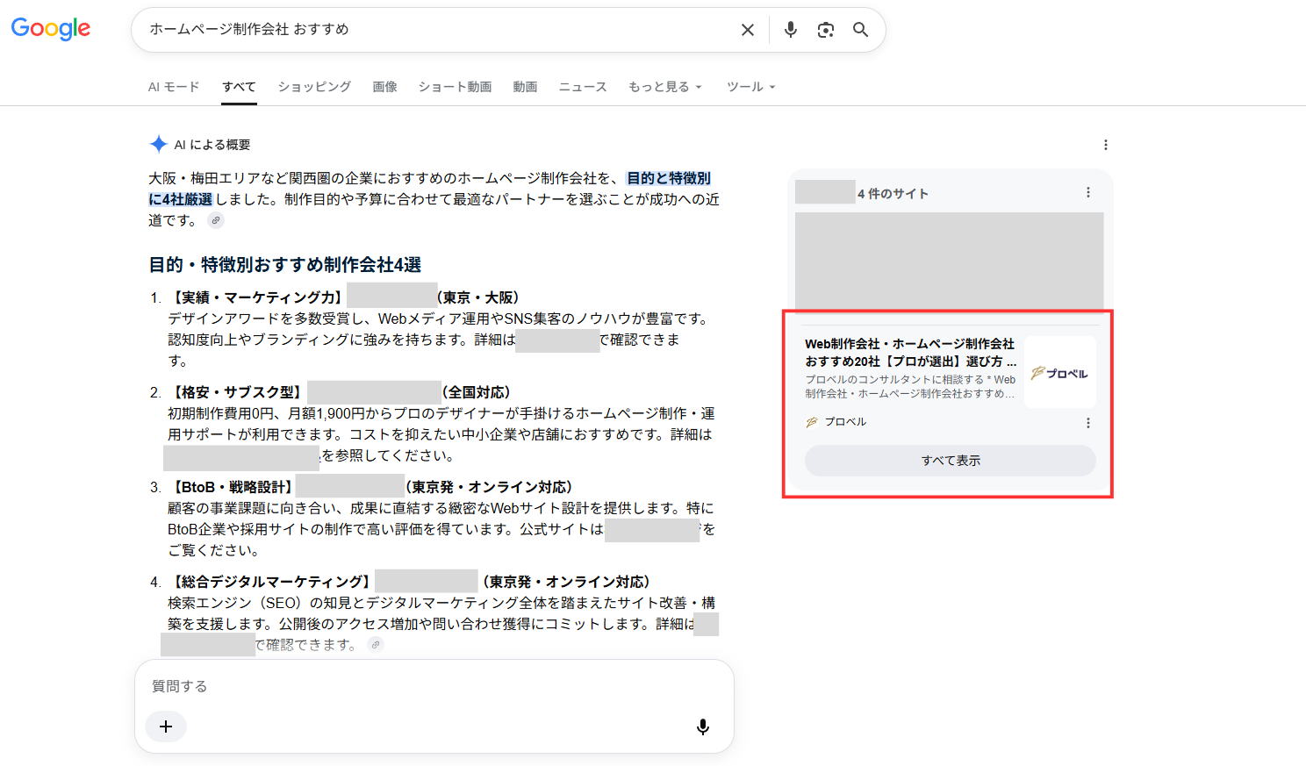Open the ショッピング tab
Image resolution: width=1306 pixels, height=766 pixels.
coord(314,87)
